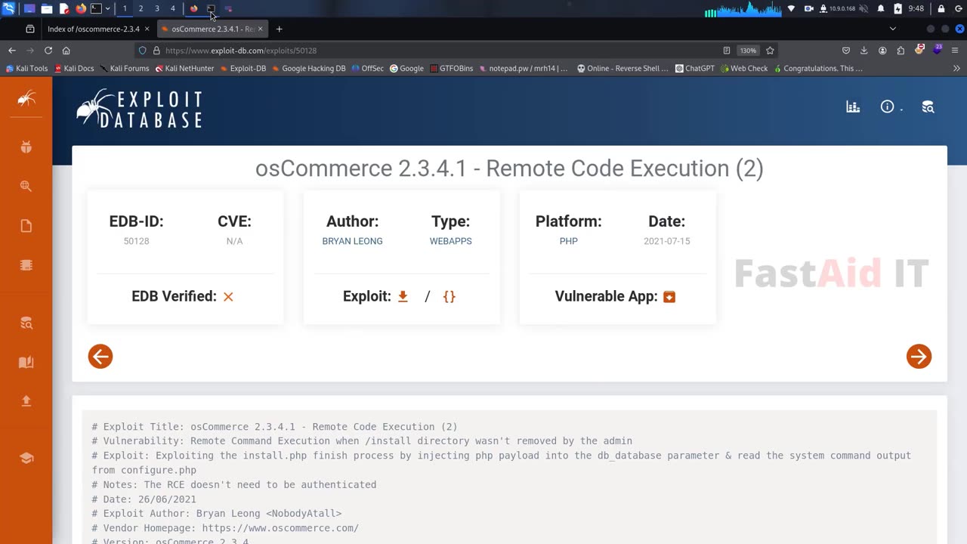Click EDB-ID value 50128
Viewport: 967px width, 544px height.
pos(136,241)
